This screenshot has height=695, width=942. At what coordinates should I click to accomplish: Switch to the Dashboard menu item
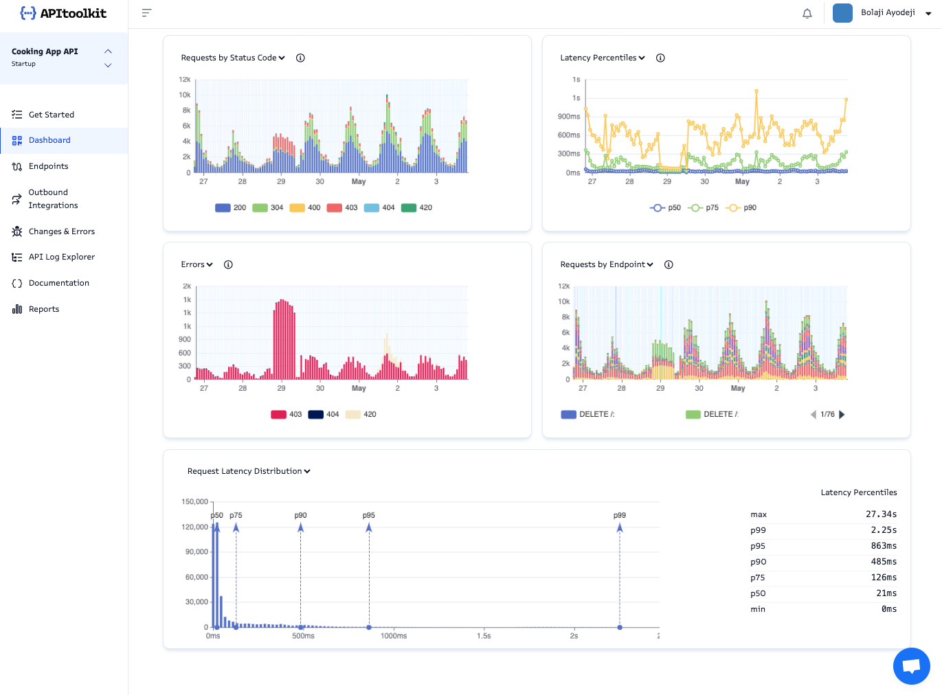point(49,140)
